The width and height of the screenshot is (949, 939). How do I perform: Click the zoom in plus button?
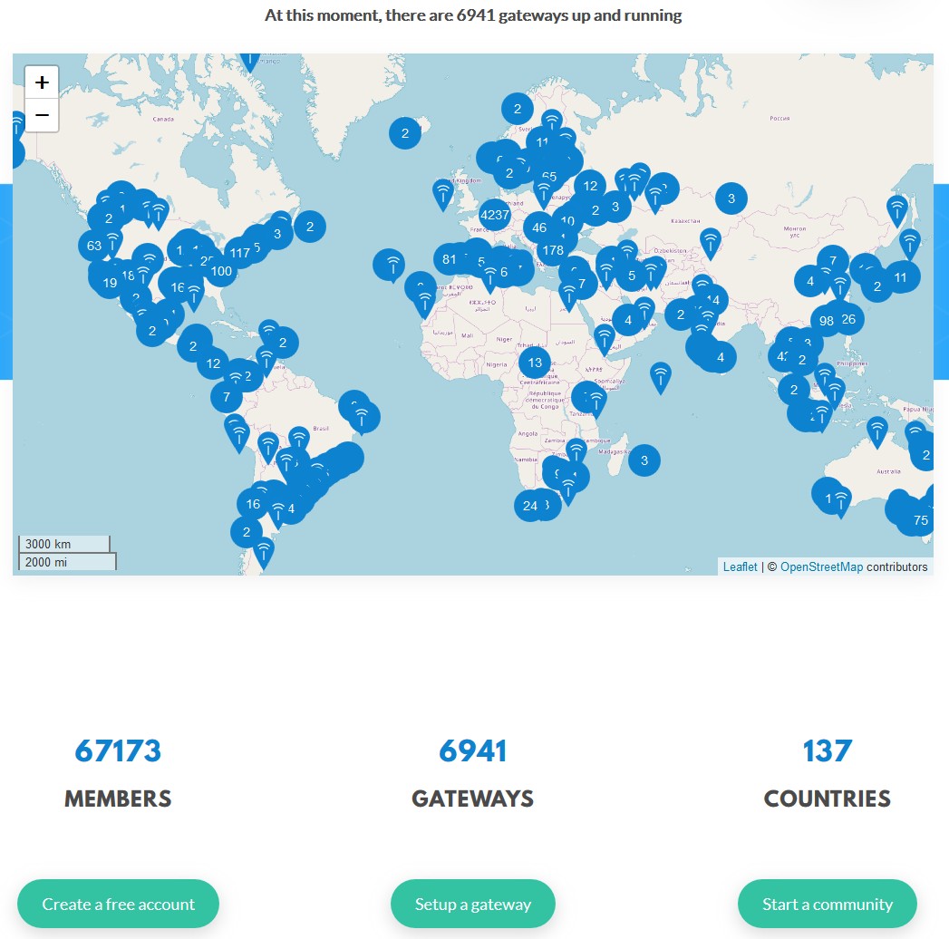pos(42,82)
